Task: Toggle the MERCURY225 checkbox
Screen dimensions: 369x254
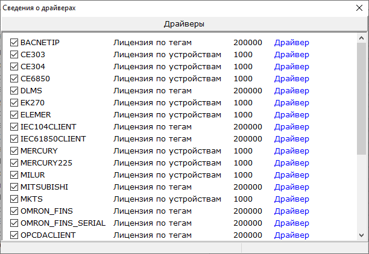Action: pos(14,163)
